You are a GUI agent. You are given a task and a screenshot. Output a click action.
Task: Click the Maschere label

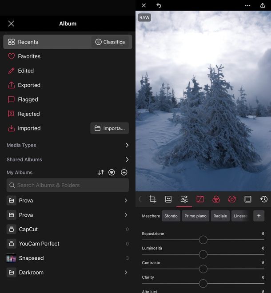coord(151,216)
